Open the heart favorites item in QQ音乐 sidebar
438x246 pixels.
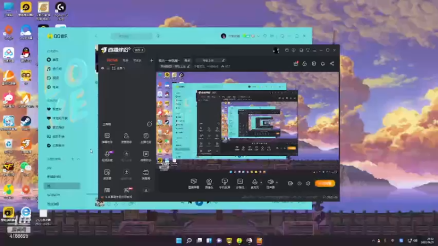pyautogui.click(x=54, y=109)
